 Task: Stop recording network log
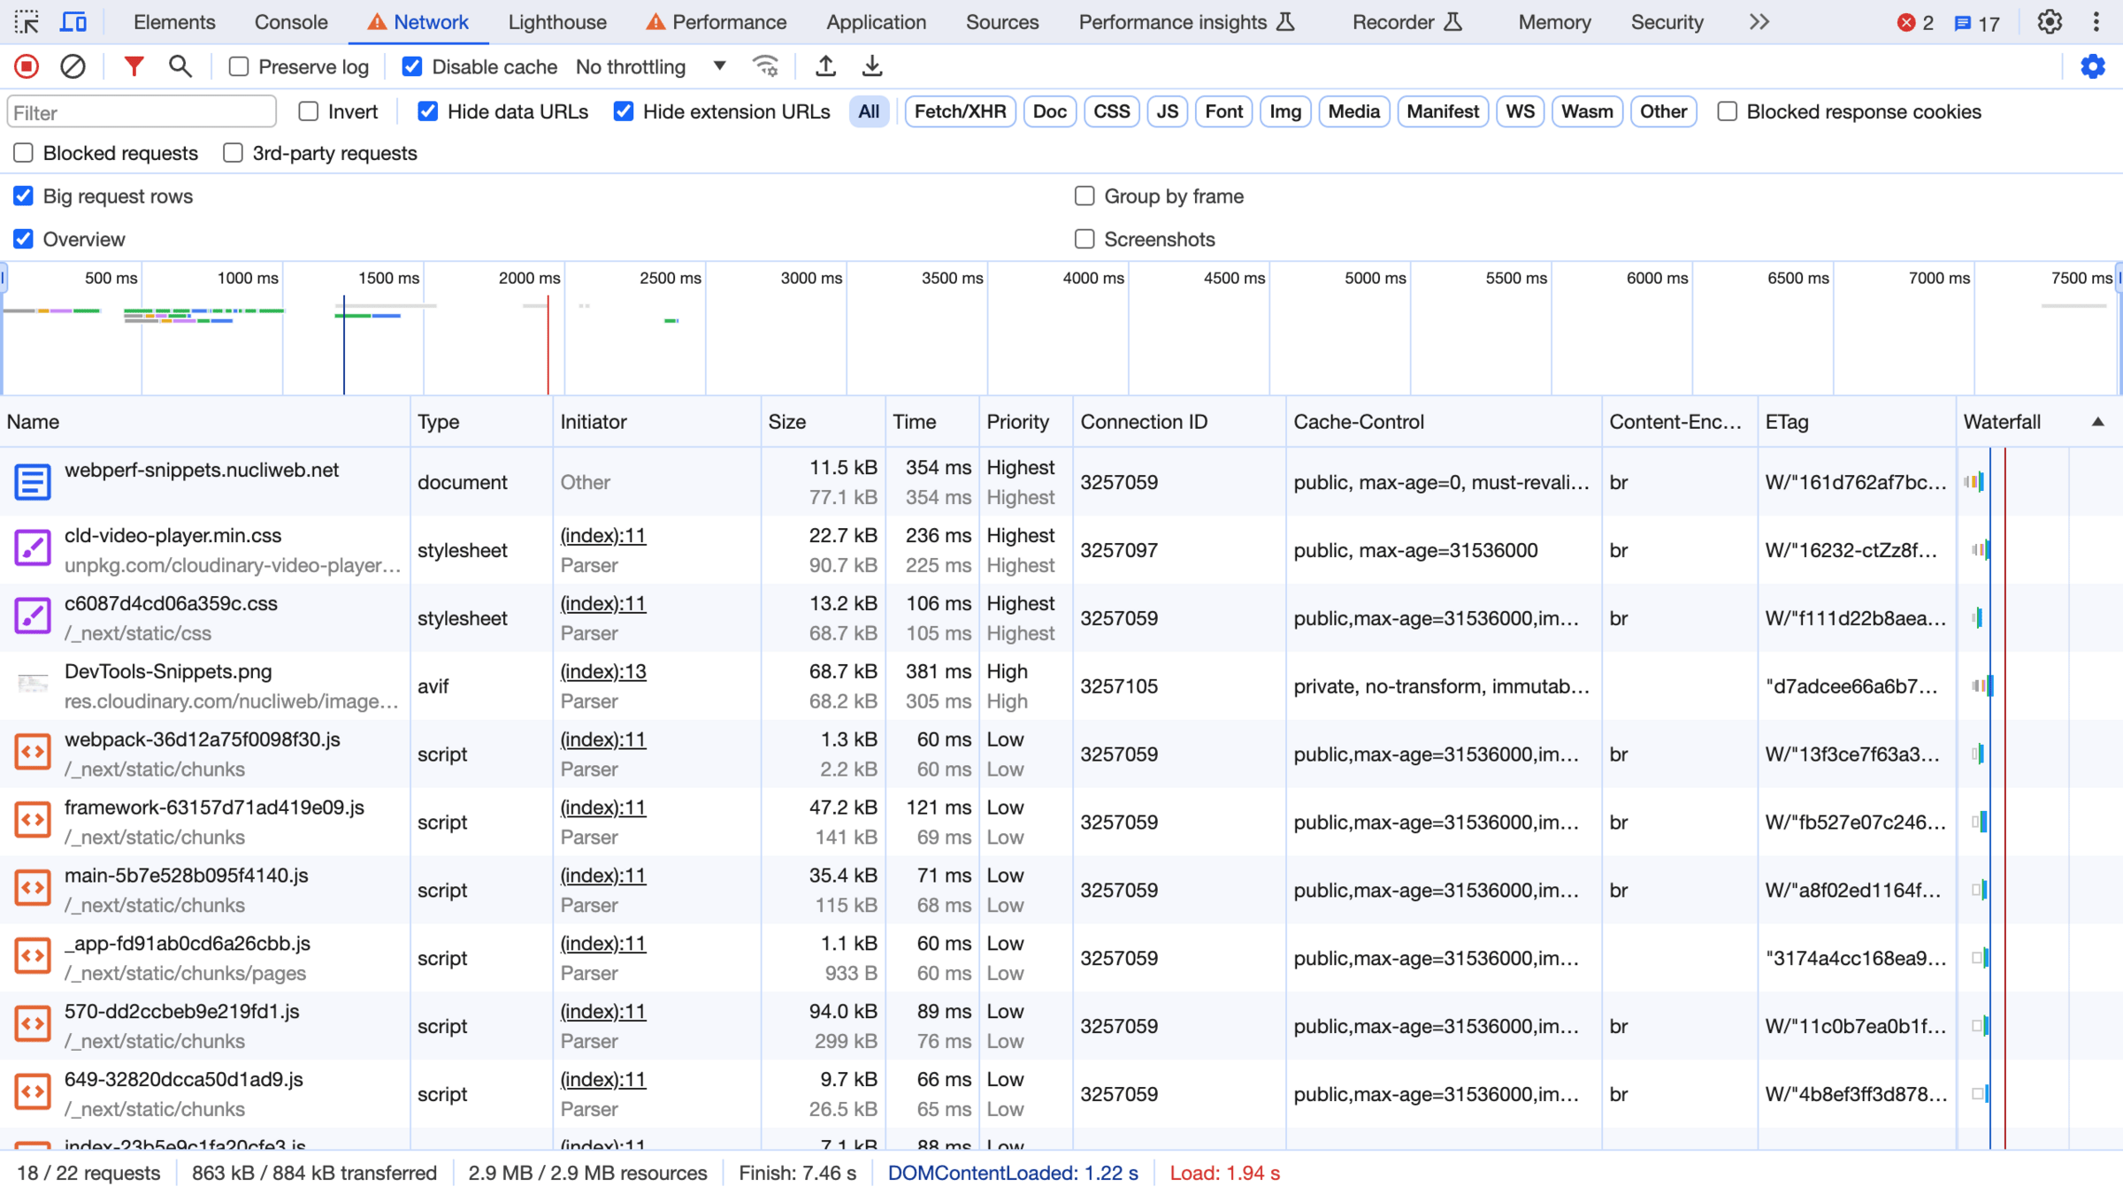(x=27, y=66)
